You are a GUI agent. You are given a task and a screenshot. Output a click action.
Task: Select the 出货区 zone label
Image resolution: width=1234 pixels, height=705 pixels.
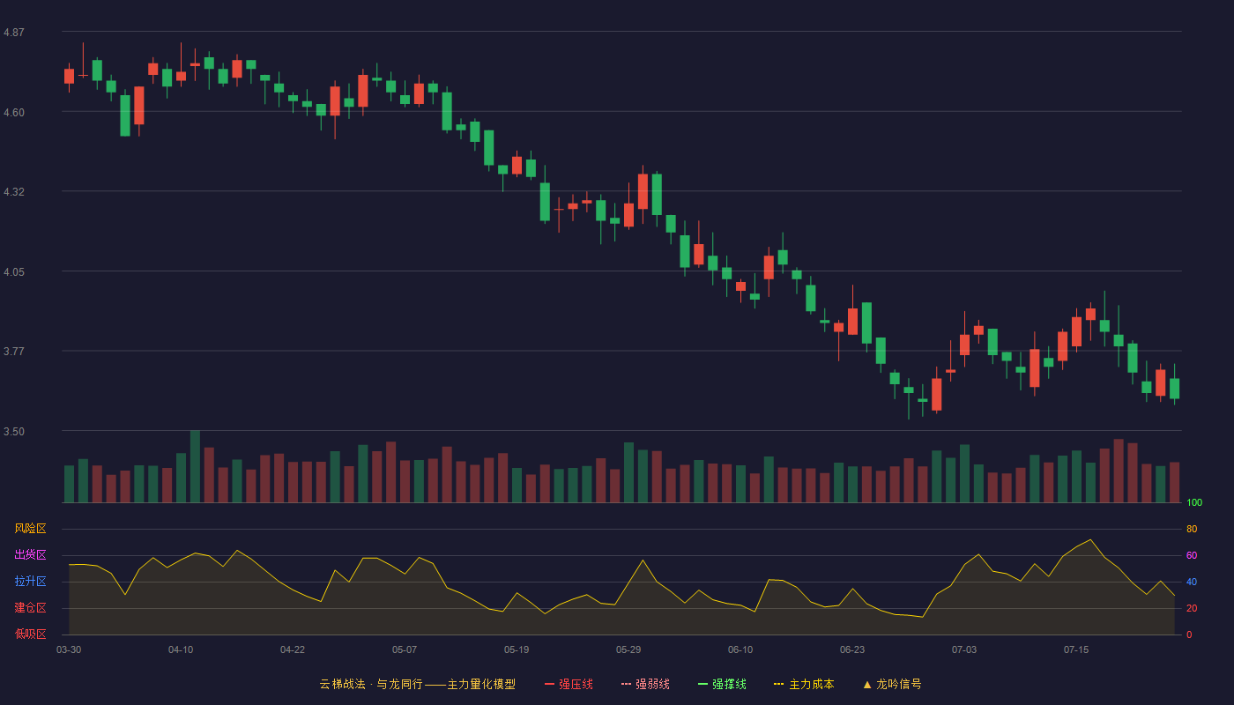tap(30, 555)
